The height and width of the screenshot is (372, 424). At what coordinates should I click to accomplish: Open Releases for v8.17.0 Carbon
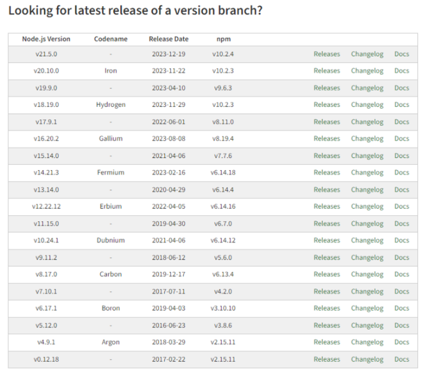click(x=327, y=275)
